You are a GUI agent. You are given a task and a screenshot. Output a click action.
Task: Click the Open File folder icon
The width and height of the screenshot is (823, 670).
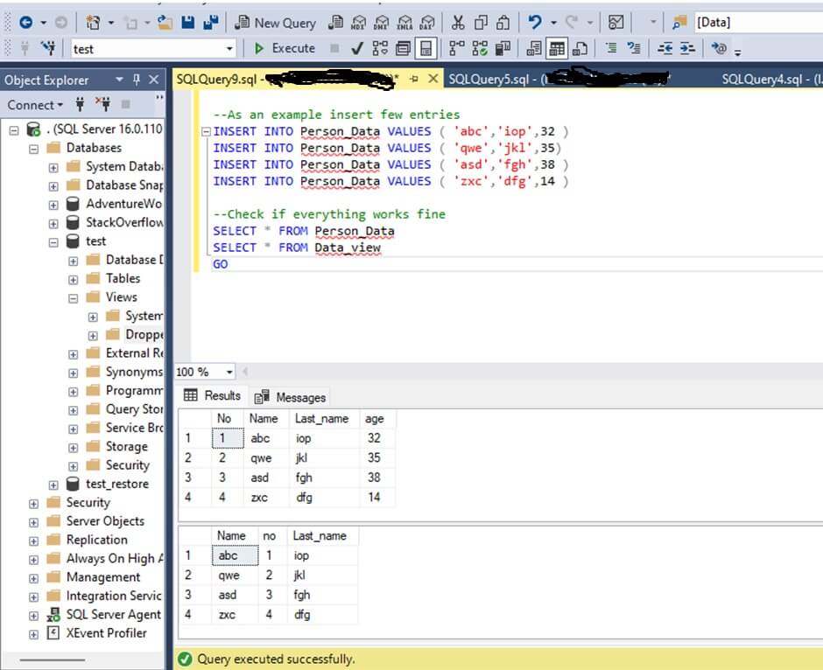pyautogui.click(x=165, y=23)
